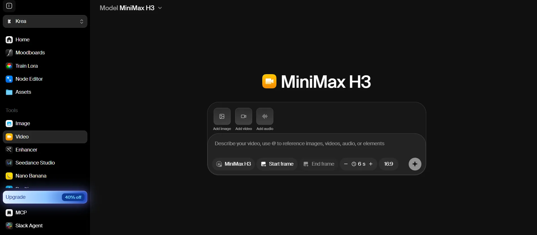
Task: Click the MCP icon
Action: click(9, 213)
